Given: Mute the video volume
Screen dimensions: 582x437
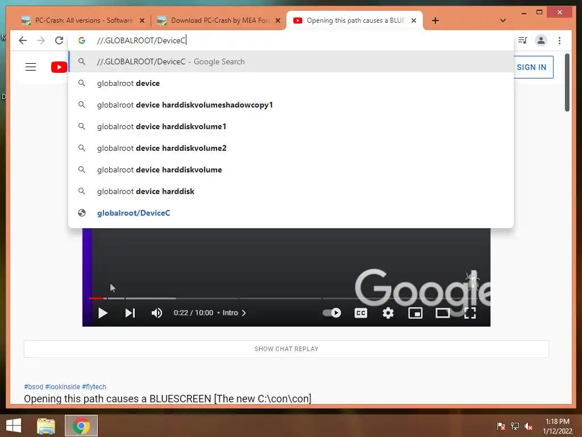Looking at the screenshot, I should [157, 313].
